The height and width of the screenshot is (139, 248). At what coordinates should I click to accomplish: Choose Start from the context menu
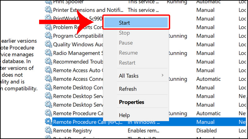click(x=136, y=23)
